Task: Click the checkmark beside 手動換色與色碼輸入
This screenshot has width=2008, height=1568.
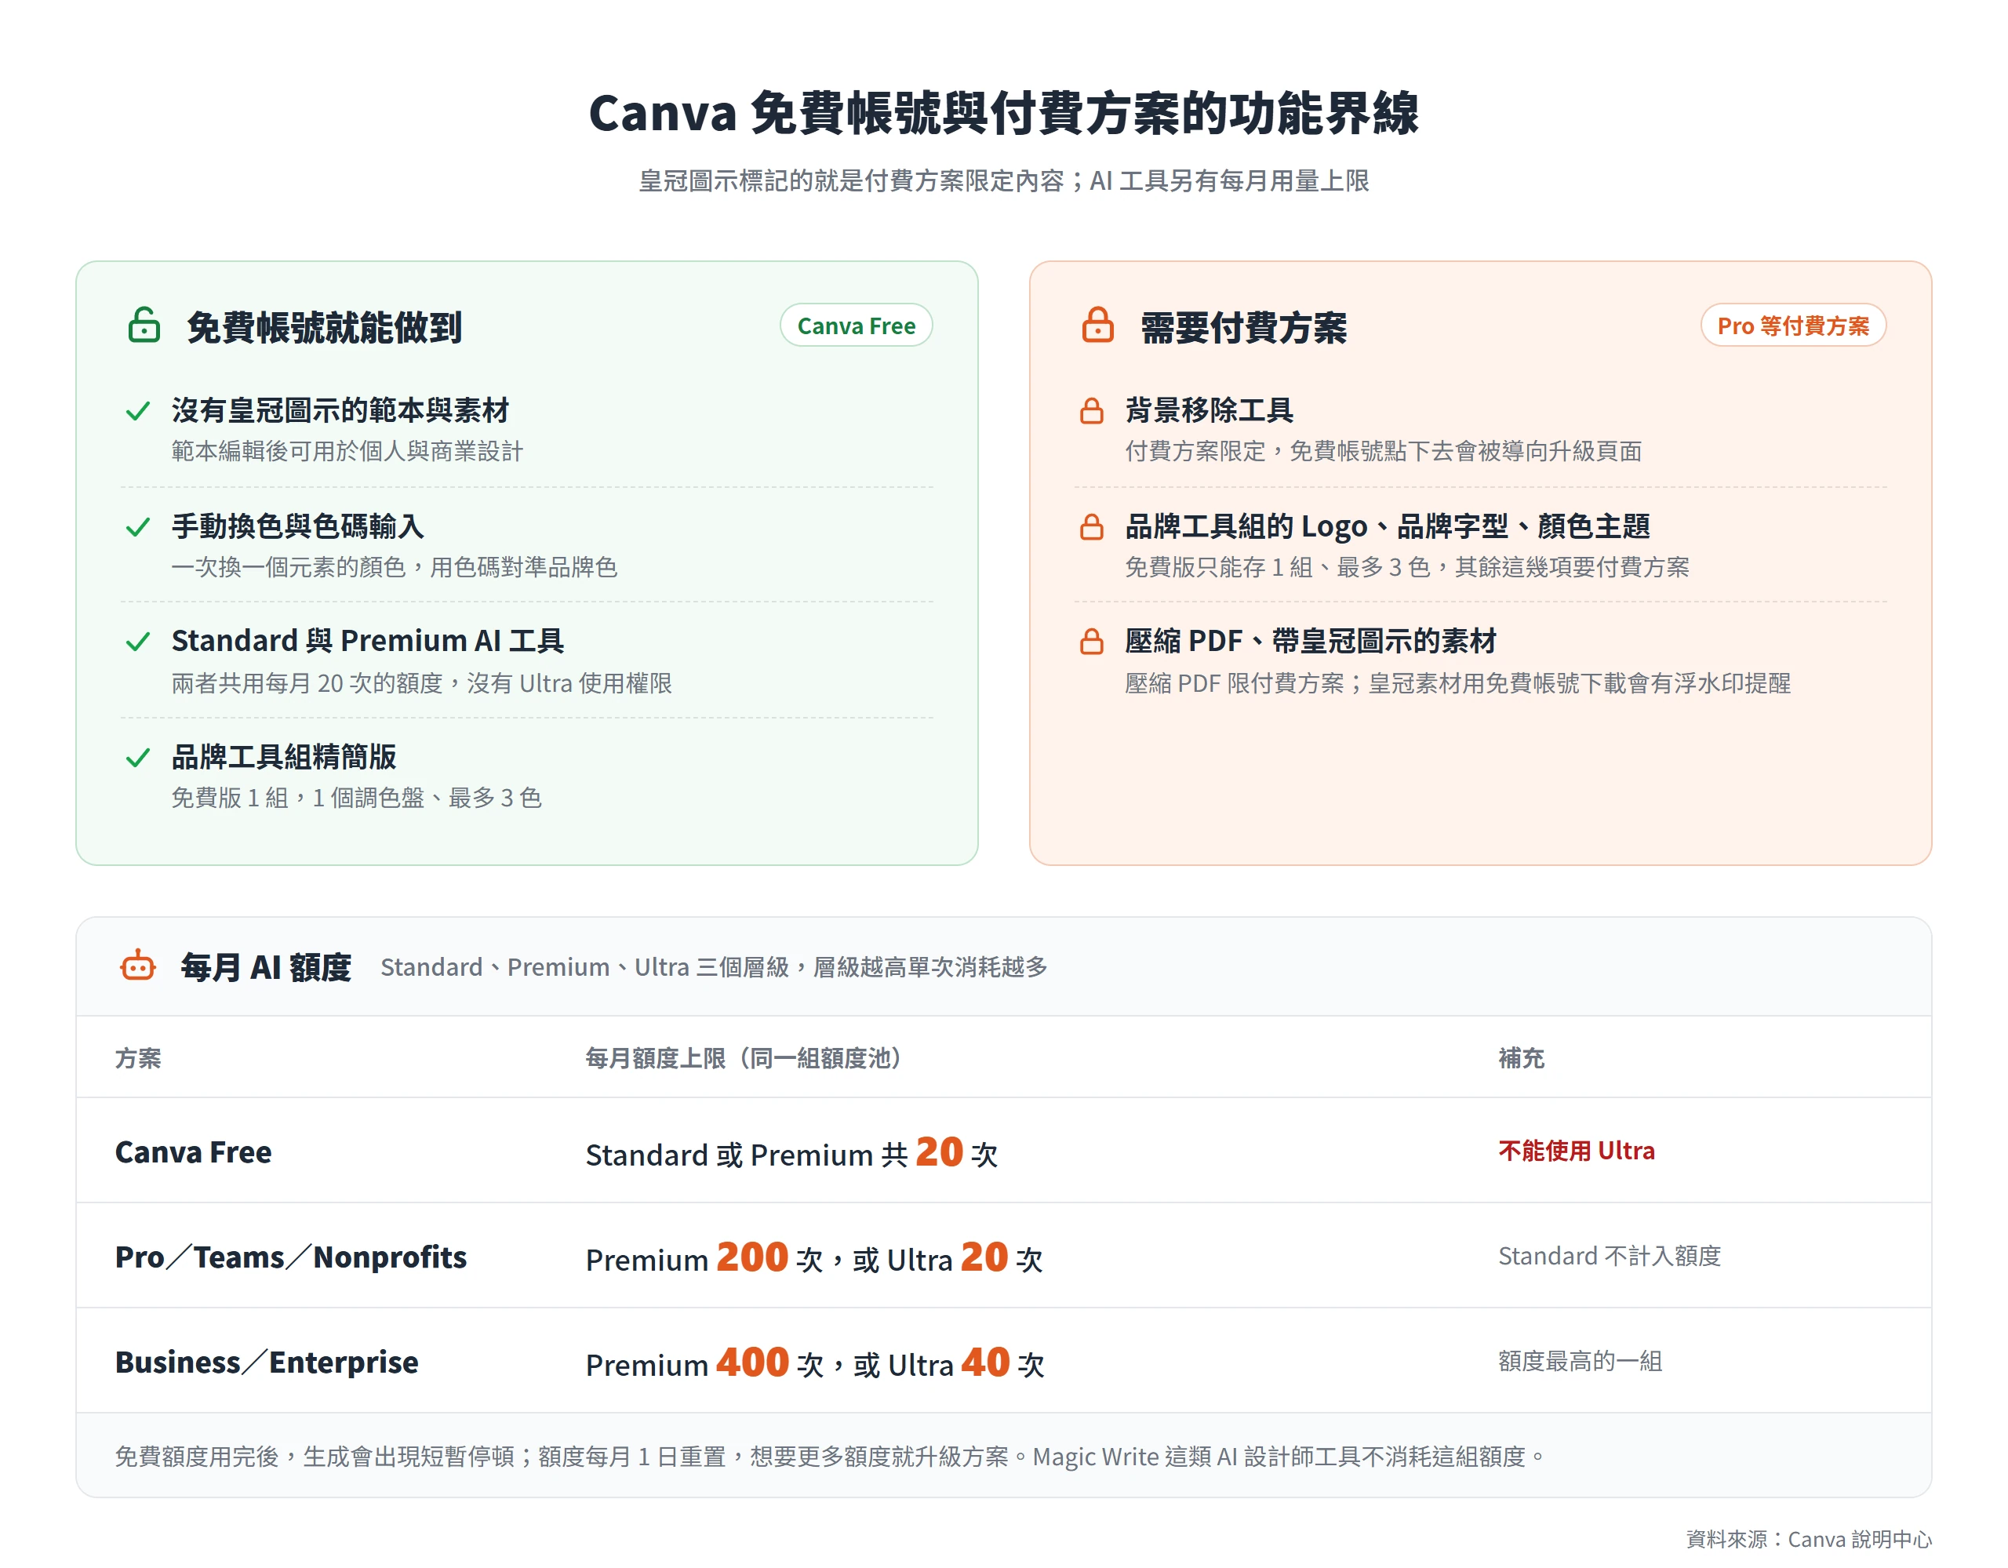Action: (138, 526)
